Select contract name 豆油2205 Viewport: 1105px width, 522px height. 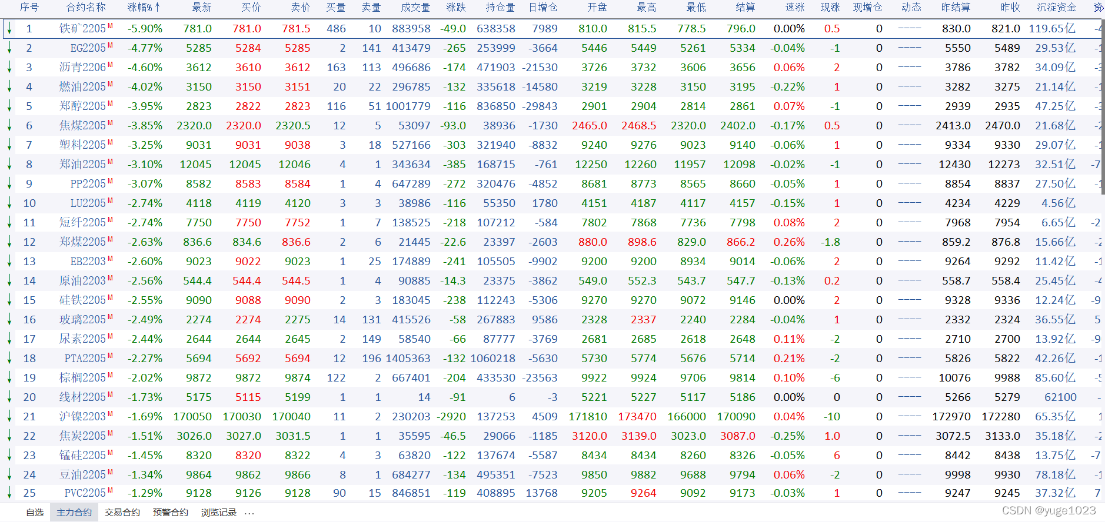[82, 474]
